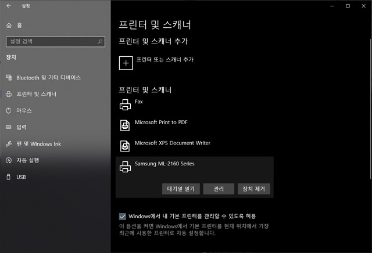Screen dimensions: 372x253
Task: Click 장치 제거 button
Action: coord(254,189)
